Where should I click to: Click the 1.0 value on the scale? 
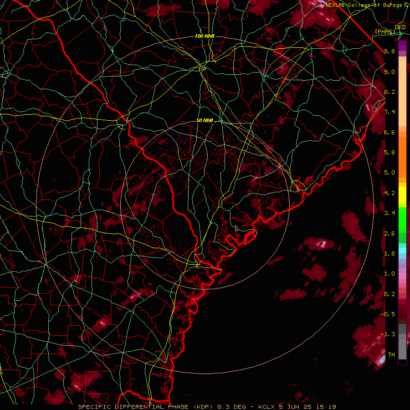(x=389, y=274)
